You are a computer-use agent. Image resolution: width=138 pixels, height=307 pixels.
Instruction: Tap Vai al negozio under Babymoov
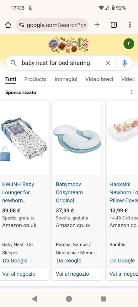(72, 274)
